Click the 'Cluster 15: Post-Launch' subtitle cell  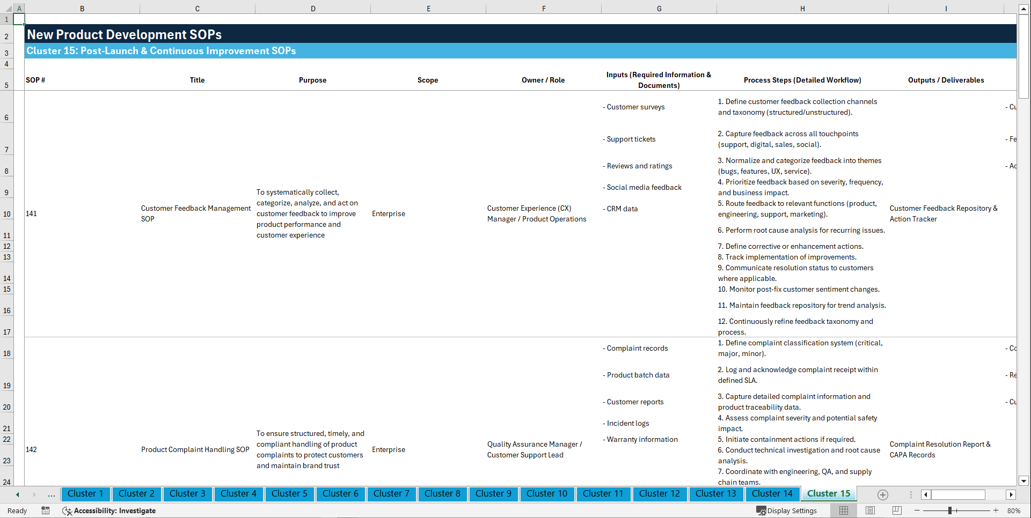coord(161,51)
